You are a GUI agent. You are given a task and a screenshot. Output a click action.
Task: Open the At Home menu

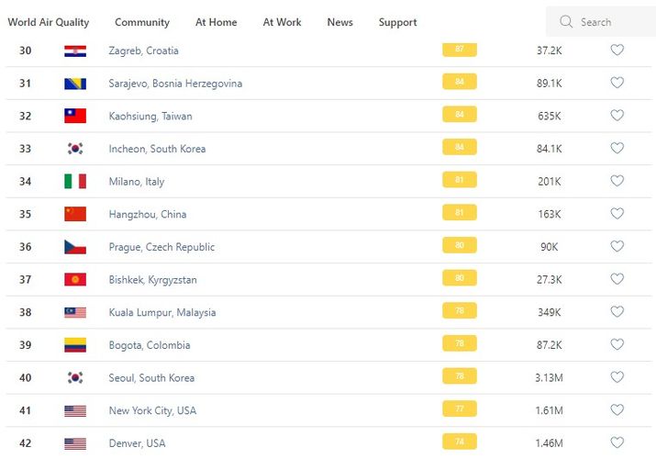click(x=216, y=22)
